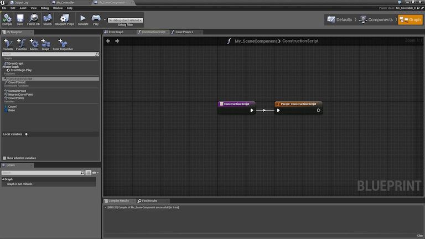Open the Event Graph tab
This screenshot has width=425, height=239.
click(x=116, y=32)
